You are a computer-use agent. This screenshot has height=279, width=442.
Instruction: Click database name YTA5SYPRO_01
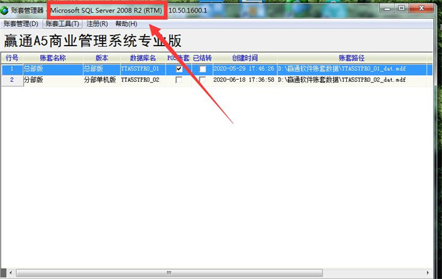point(143,69)
